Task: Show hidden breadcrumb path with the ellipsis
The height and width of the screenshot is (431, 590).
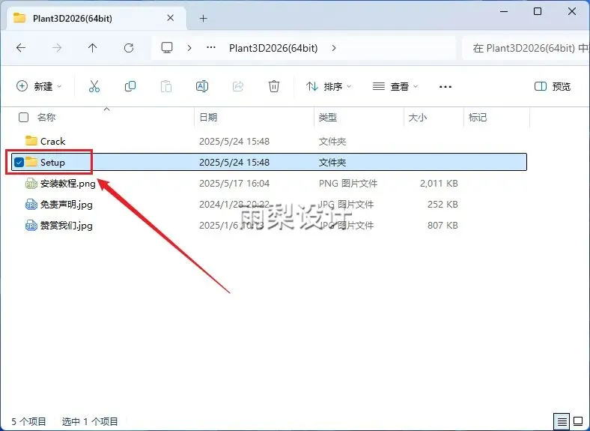Action: 211,47
